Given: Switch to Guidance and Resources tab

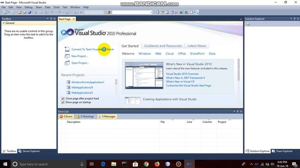Looking at the screenshot, I should pos(163,46).
